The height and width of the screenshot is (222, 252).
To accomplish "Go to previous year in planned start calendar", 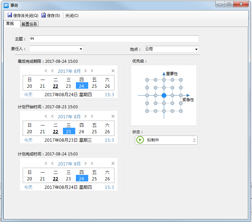I will [x=46, y=116].
